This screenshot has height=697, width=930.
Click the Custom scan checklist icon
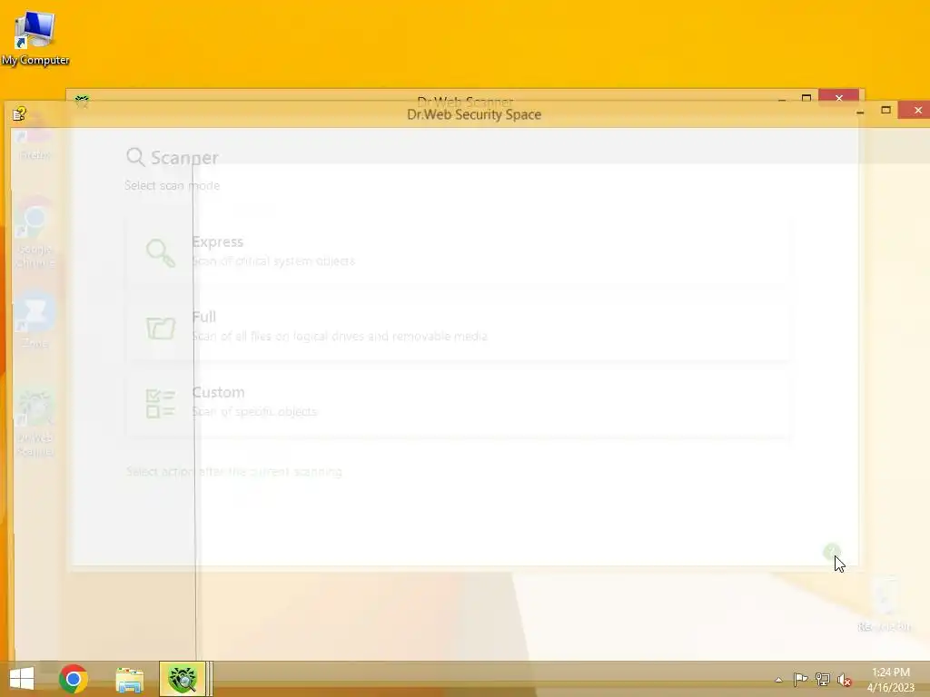click(160, 403)
